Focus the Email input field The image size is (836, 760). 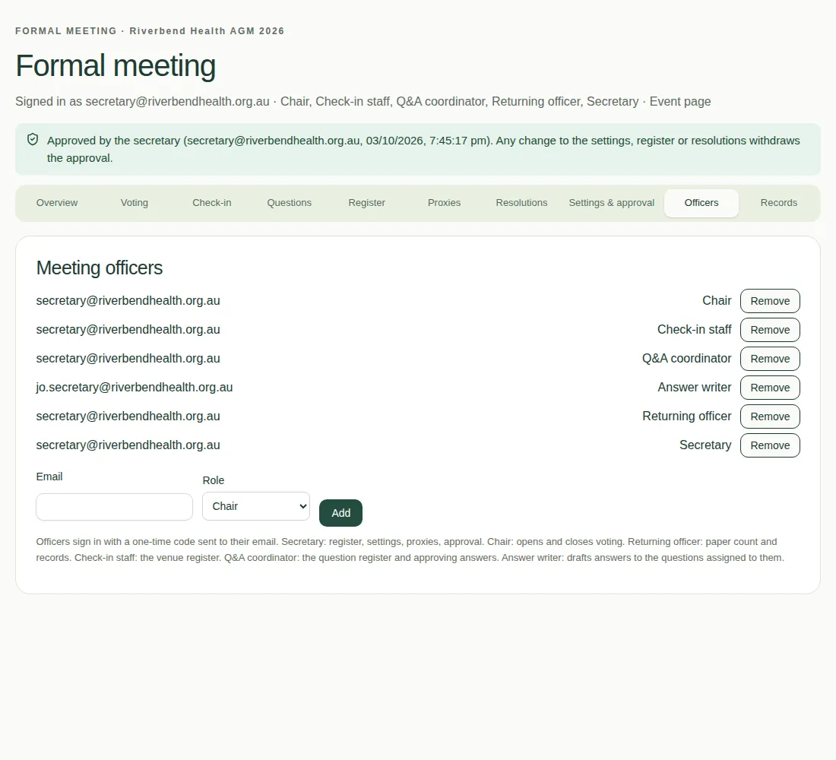coord(114,507)
